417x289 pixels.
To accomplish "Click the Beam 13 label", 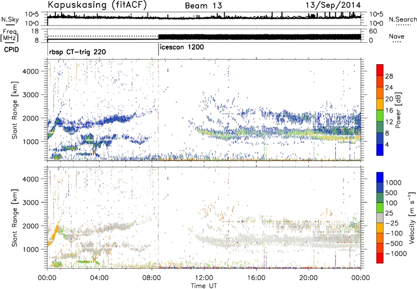I will 203,6.
